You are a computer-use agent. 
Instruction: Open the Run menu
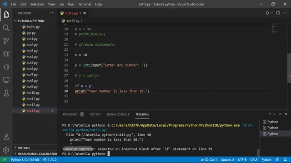click(x=71, y=4)
